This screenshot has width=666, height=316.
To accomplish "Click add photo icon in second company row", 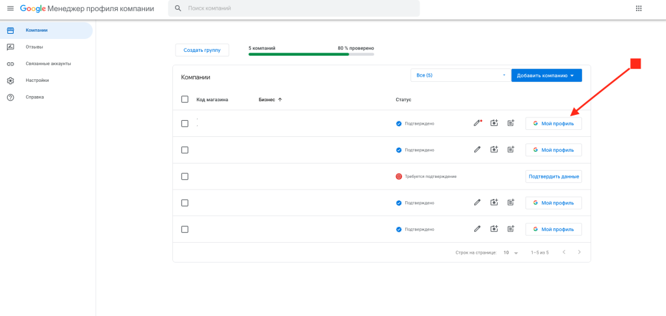I will (x=494, y=150).
